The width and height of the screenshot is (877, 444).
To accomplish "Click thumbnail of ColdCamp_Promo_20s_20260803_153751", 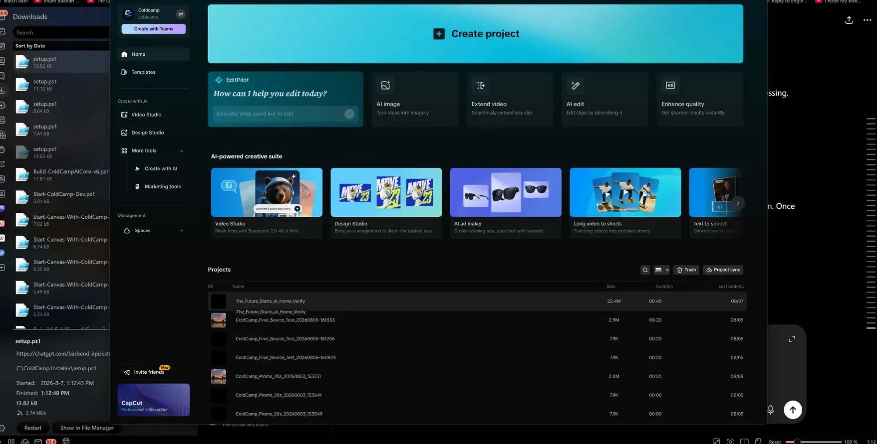I will (218, 376).
